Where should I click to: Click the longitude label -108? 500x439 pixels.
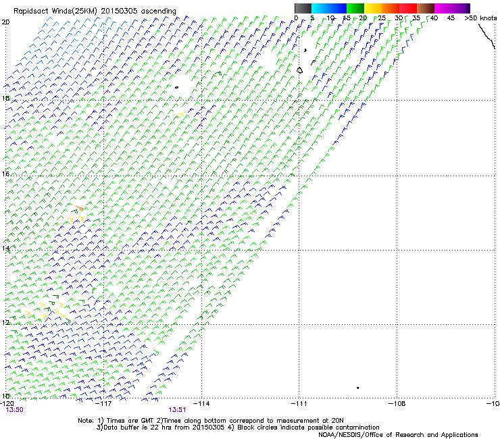tap(397, 404)
